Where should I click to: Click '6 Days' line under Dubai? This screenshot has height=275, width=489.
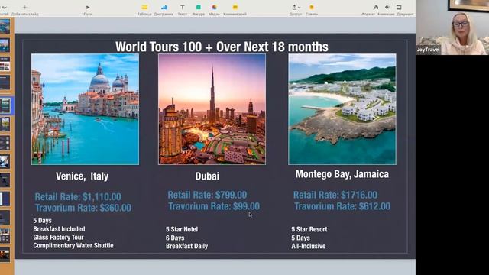(x=175, y=238)
